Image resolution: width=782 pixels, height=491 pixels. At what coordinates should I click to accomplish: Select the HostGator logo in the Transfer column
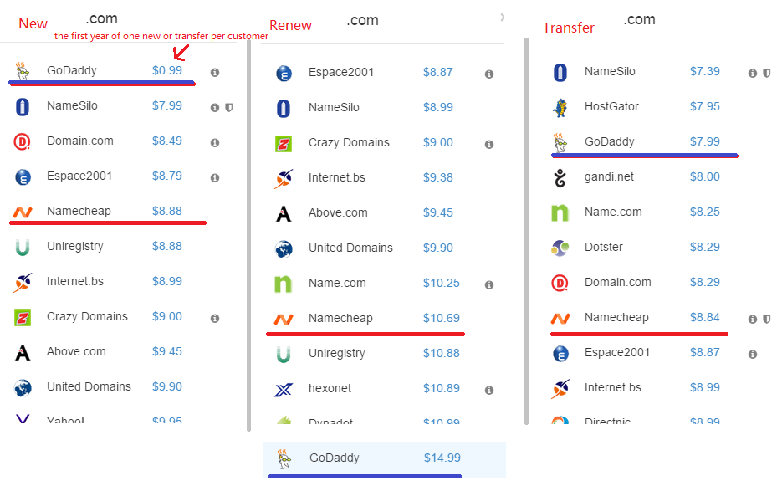click(559, 106)
